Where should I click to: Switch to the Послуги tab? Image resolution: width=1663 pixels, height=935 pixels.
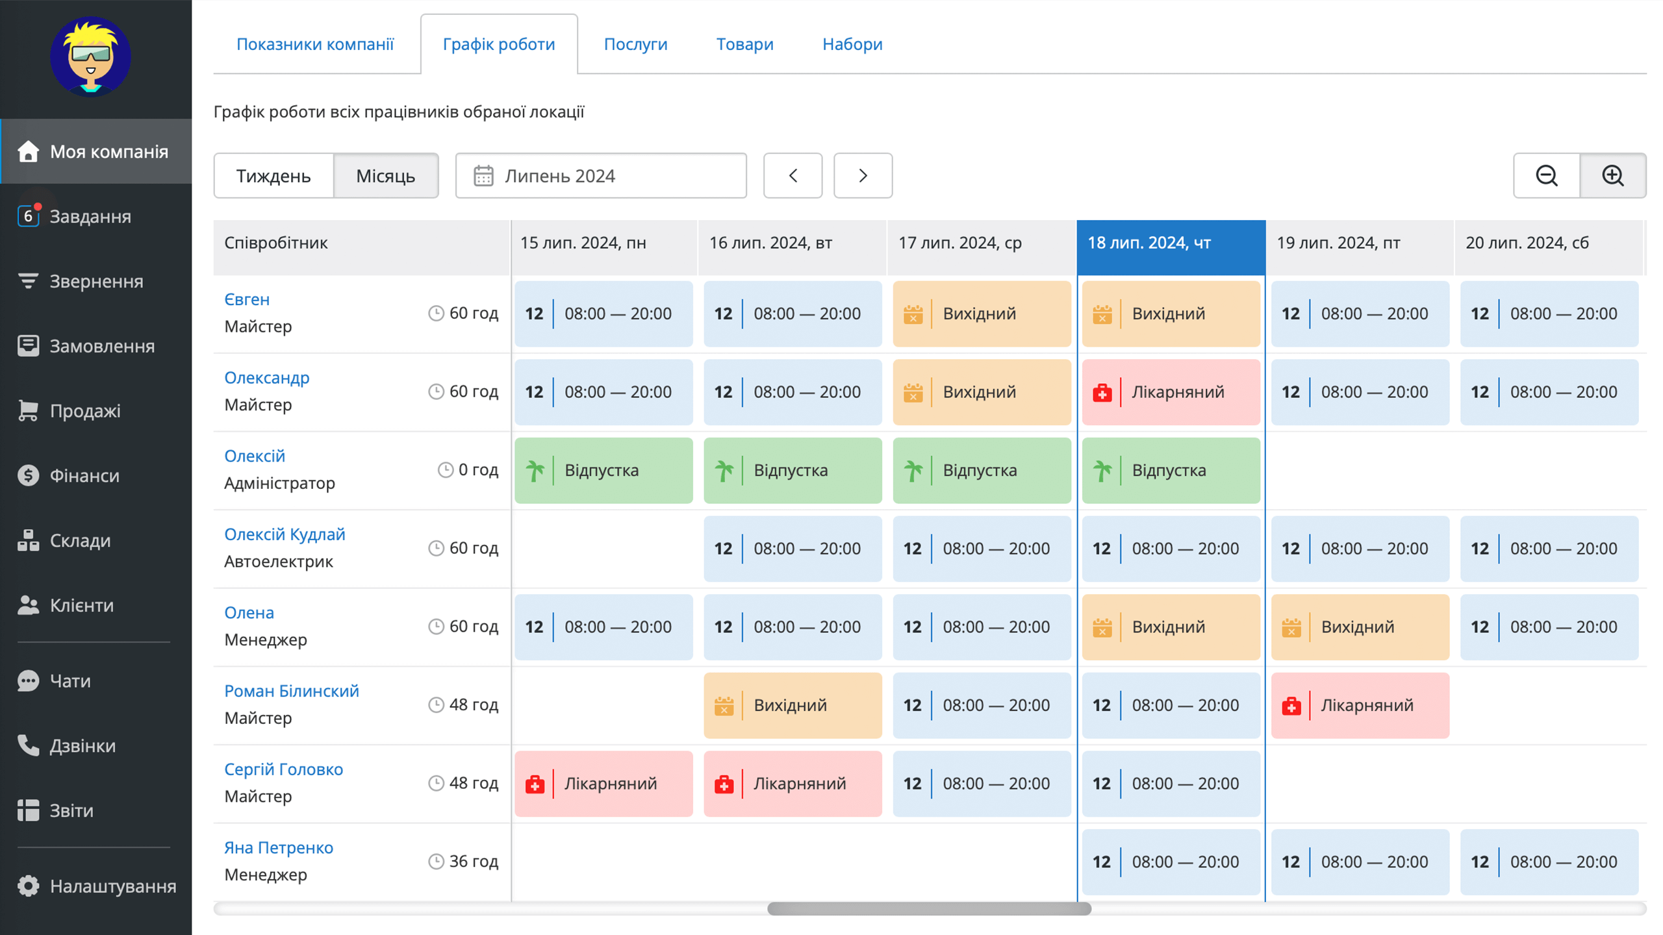(635, 44)
